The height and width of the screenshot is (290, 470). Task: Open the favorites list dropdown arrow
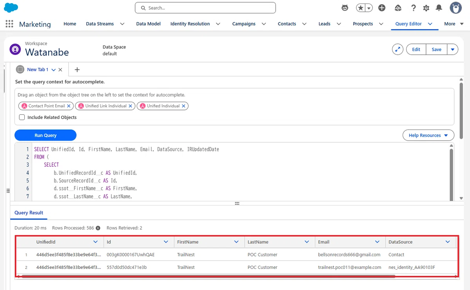click(369, 8)
